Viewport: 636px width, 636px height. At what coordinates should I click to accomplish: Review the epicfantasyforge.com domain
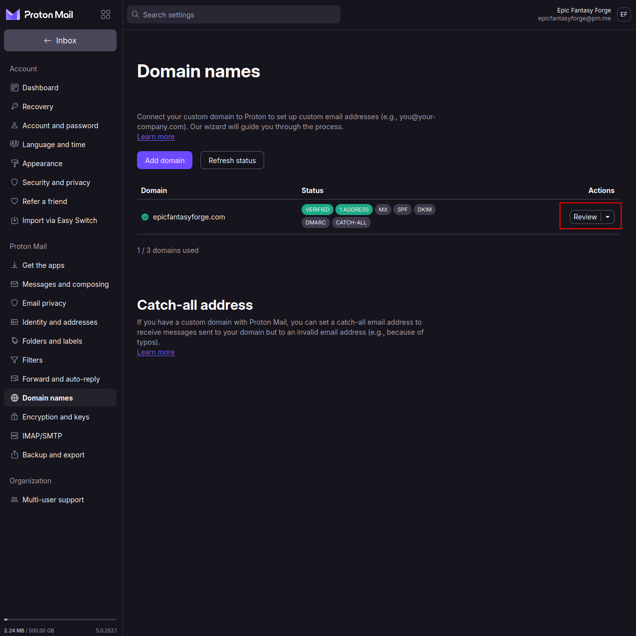click(x=585, y=217)
